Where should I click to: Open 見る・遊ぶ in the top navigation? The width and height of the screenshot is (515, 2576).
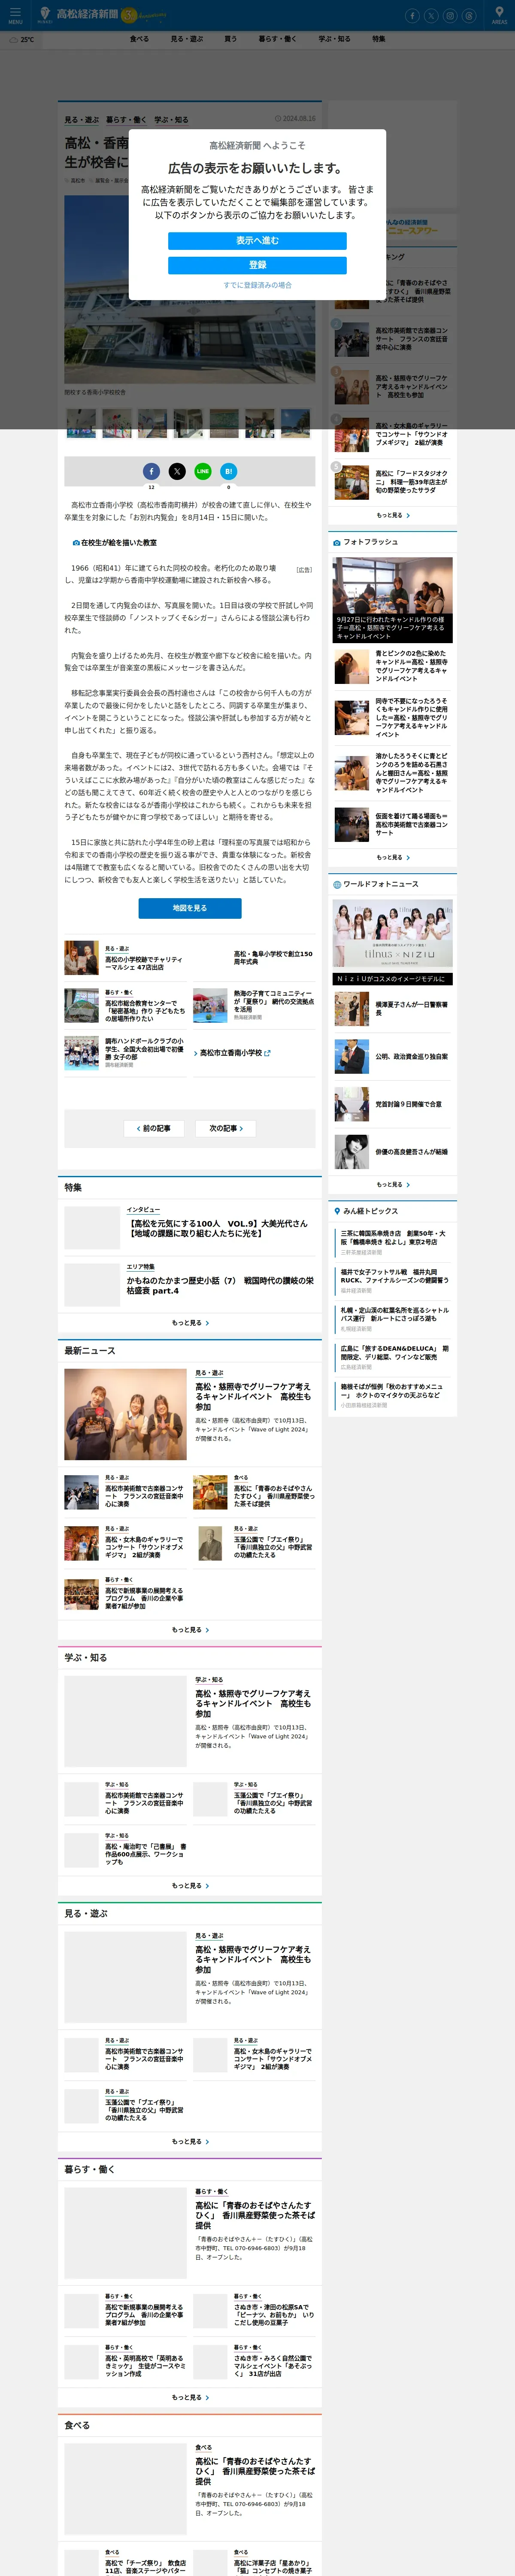coord(187,39)
